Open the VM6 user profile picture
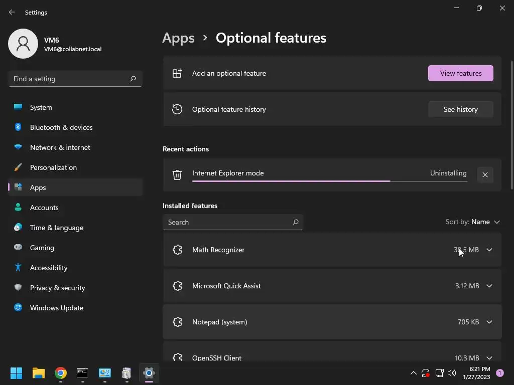The width and height of the screenshot is (514, 385). click(23, 44)
